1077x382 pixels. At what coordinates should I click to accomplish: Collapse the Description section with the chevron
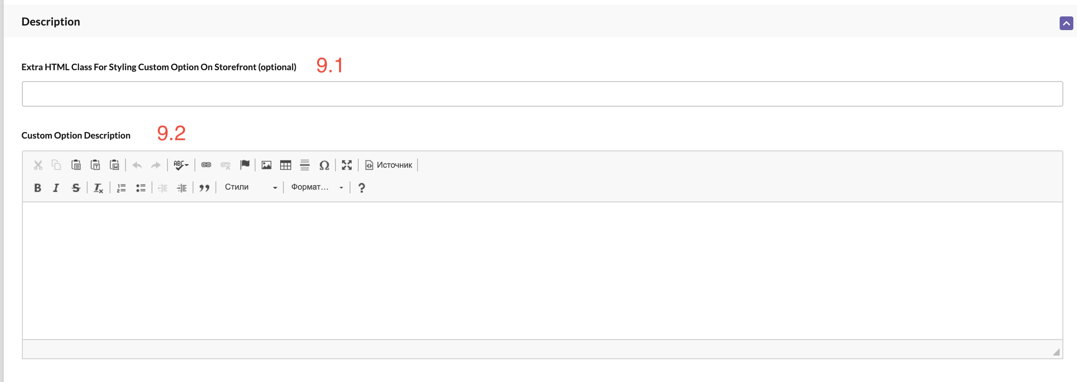[1066, 23]
